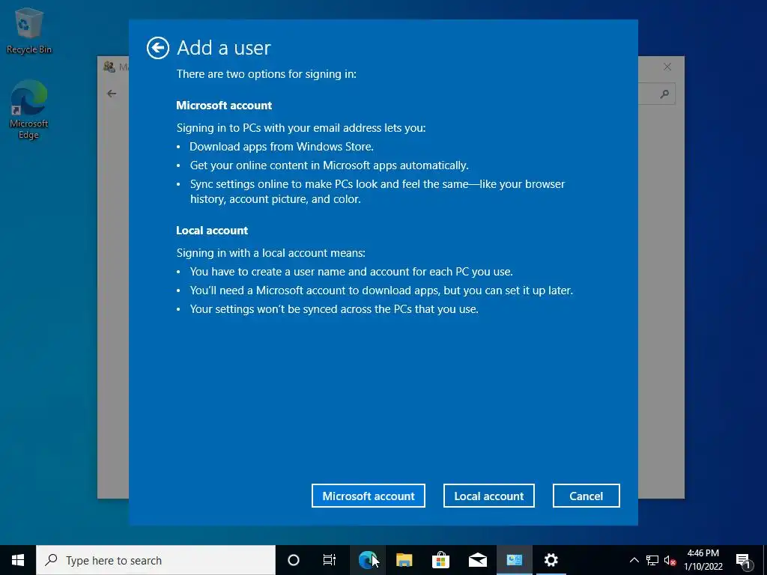Click "You have to create a user name" bullet
Screen dimensions: 767x575
click(x=351, y=272)
